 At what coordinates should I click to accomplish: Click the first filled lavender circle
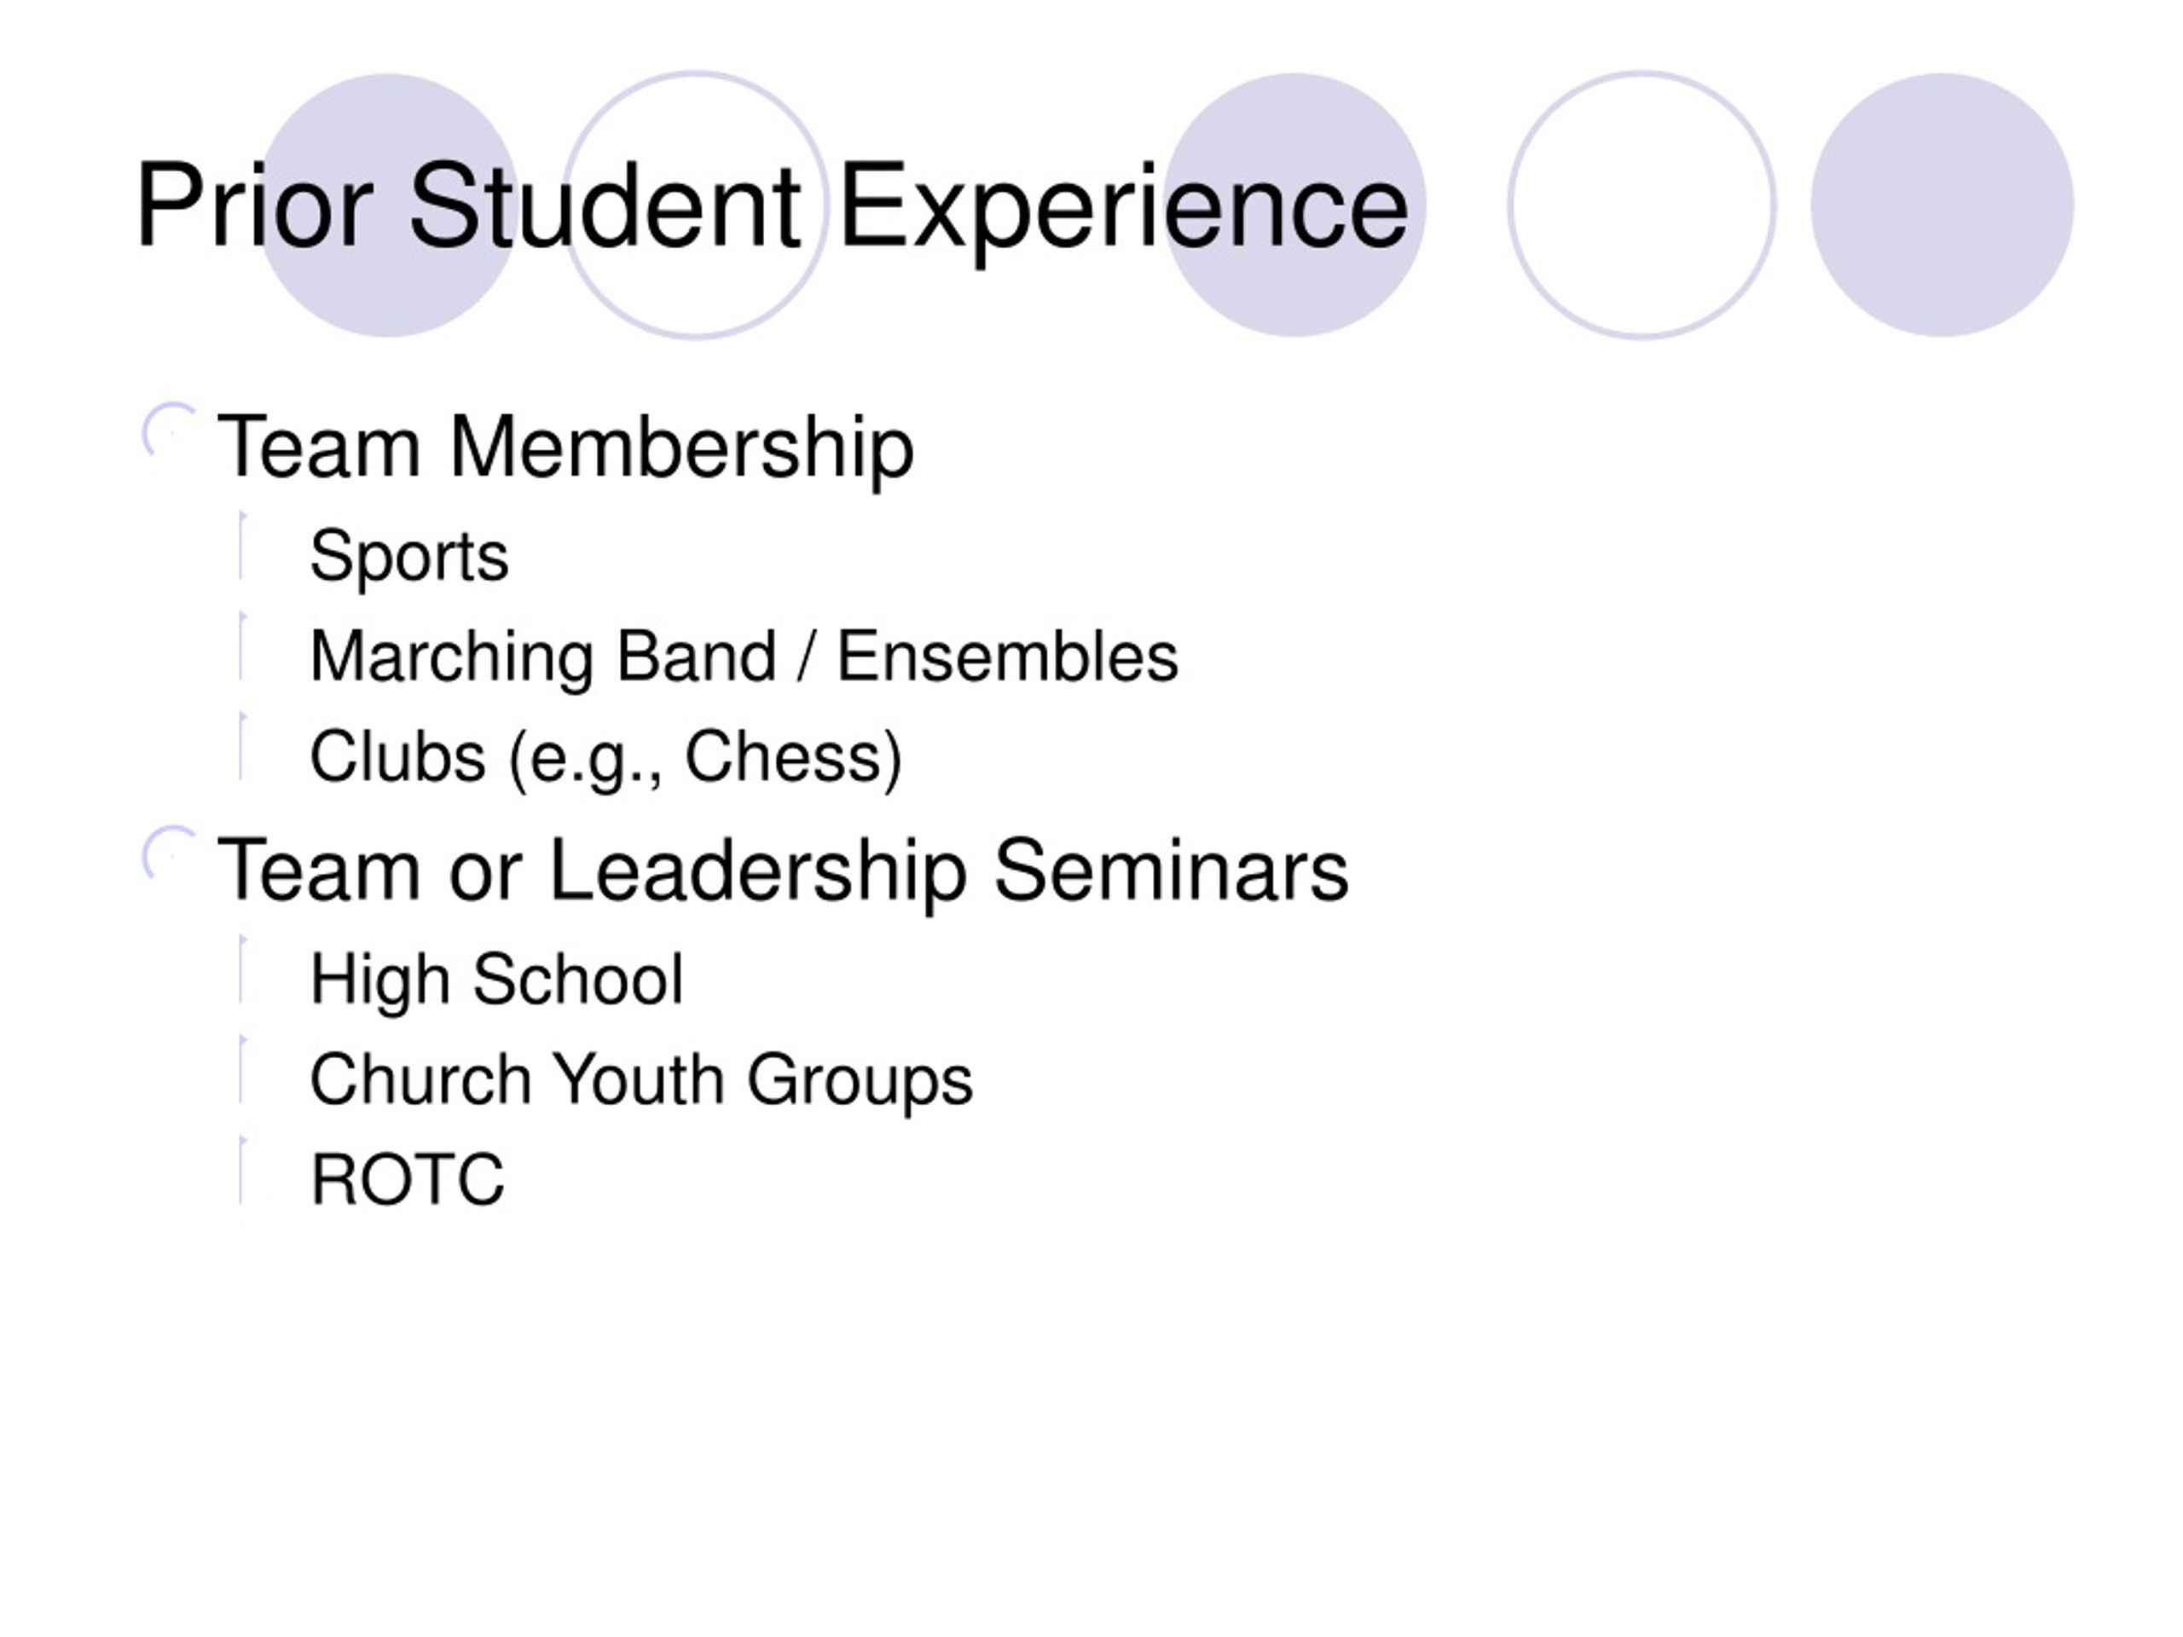click(387, 205)
